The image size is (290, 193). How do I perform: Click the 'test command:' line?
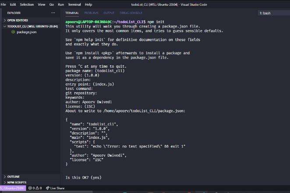click(x=79, y=89)
